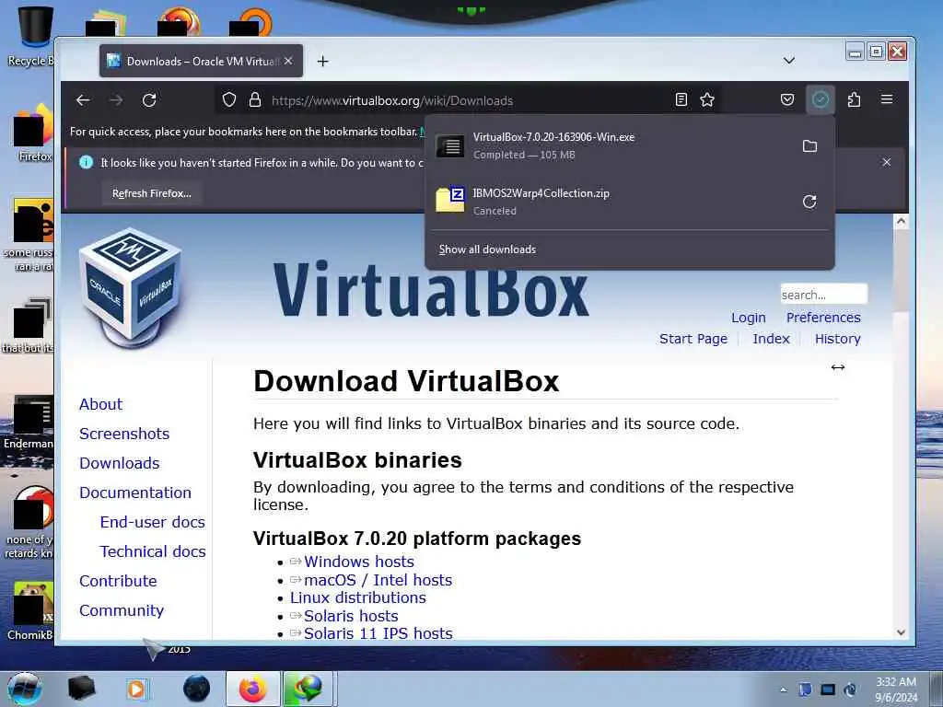The width and height of the screenshot is (943, 707).
Task: Click the Solaris hosts link
Action: [x=351, y=616]
